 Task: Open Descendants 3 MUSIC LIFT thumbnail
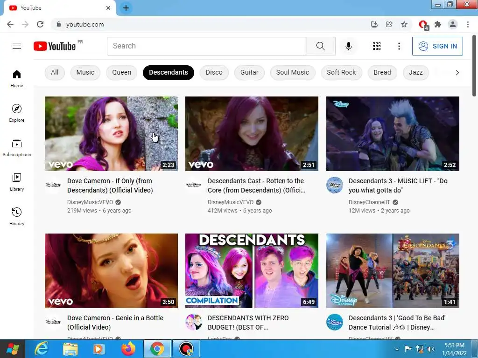(x=393, y=134)
